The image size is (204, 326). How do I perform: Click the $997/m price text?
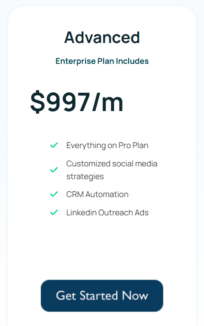pyautogui.click(x=76, y=102)
